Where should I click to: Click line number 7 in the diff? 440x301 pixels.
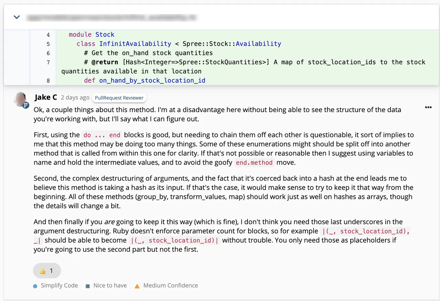48,62
